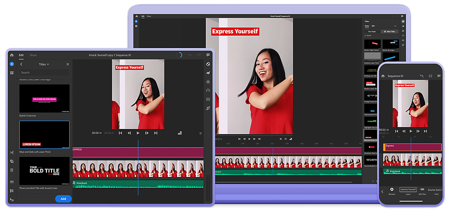This screenshot has height=209, width=451.
Task: Enter fullscreen preview on laptop
Action: point(281,139)
